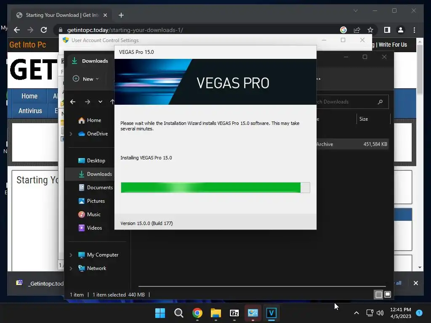
Task: Go back in File Explorer
Action: pyautogui.click(x=73, y=102)
